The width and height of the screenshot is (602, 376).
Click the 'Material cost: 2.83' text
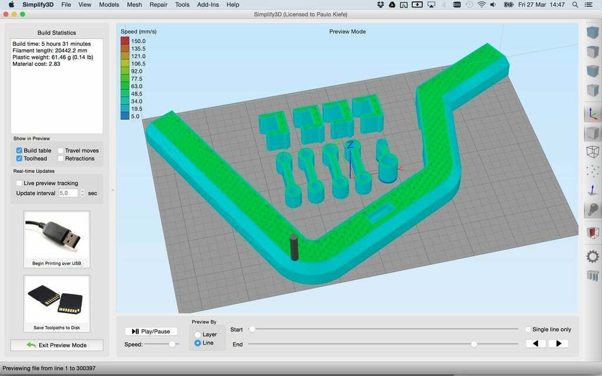[36, 63]
